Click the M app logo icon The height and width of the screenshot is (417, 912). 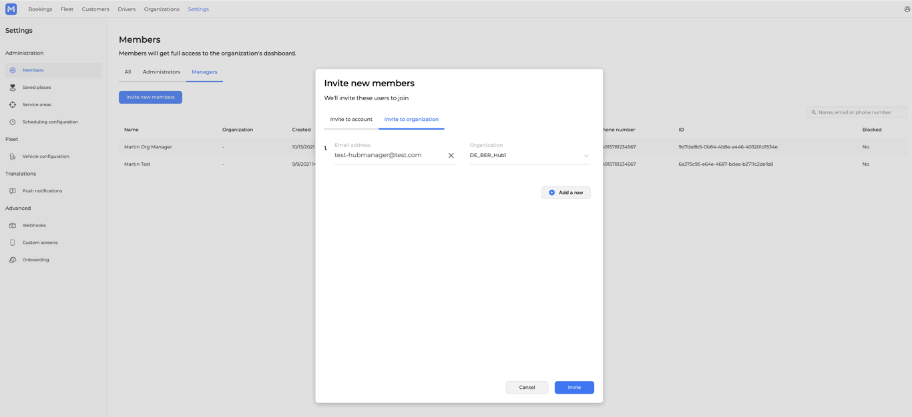pyautogui.click(x=11, y=9)
